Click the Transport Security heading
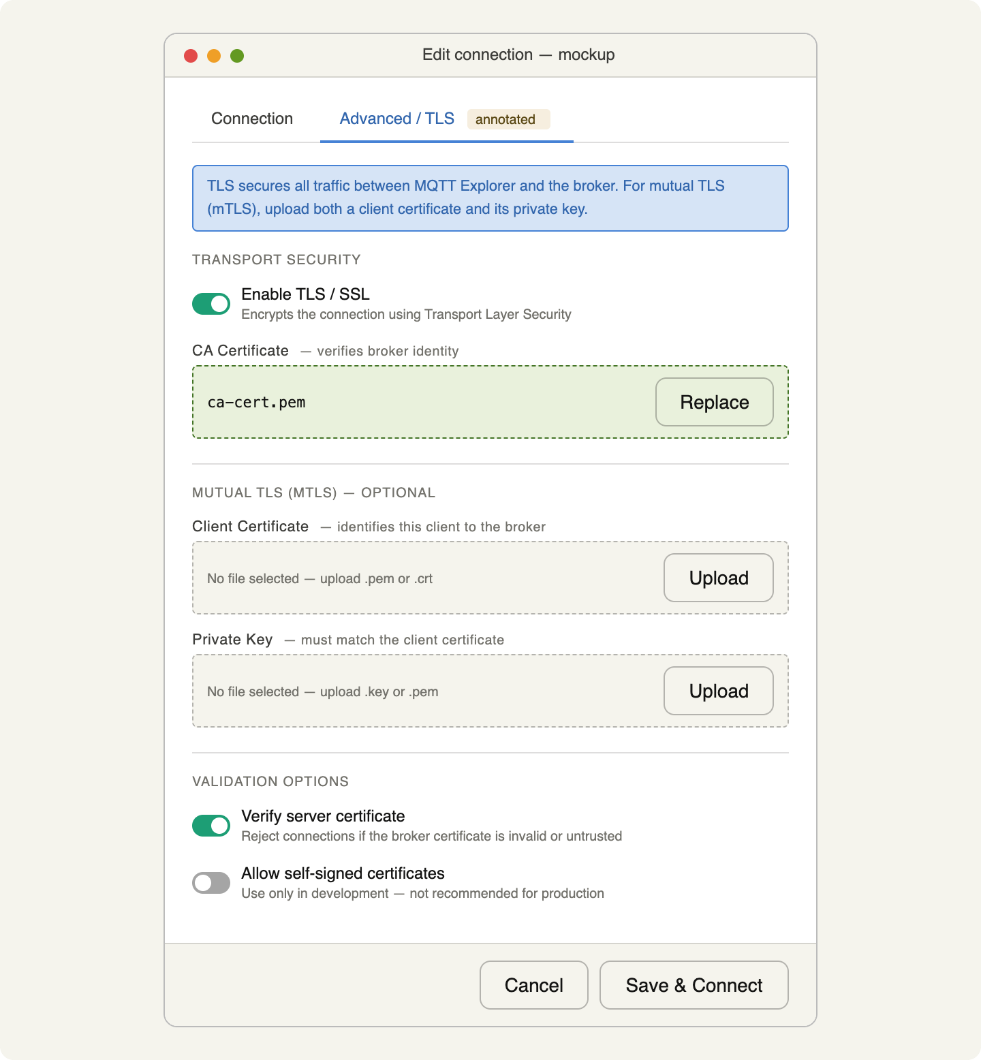 (277, 260)
